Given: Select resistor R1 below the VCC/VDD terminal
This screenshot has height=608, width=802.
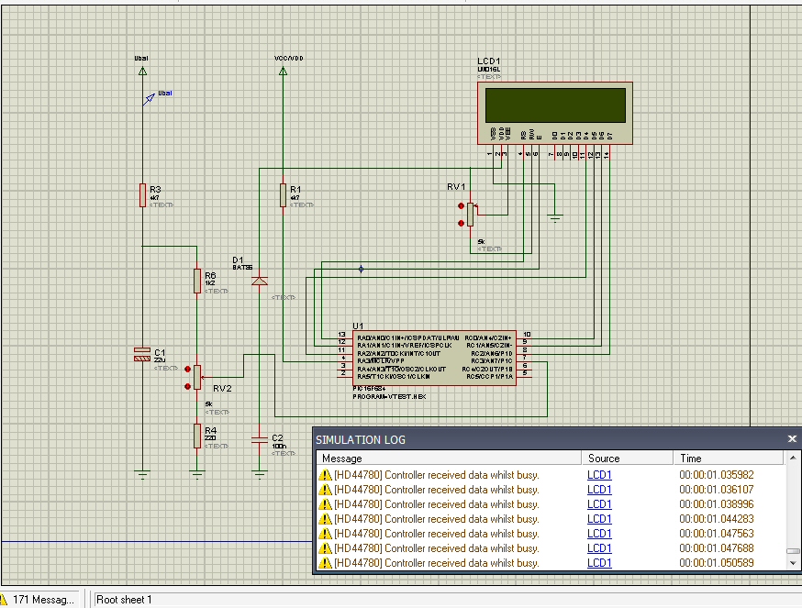Looking at the screenshot, I should click(x=283, y=194).
